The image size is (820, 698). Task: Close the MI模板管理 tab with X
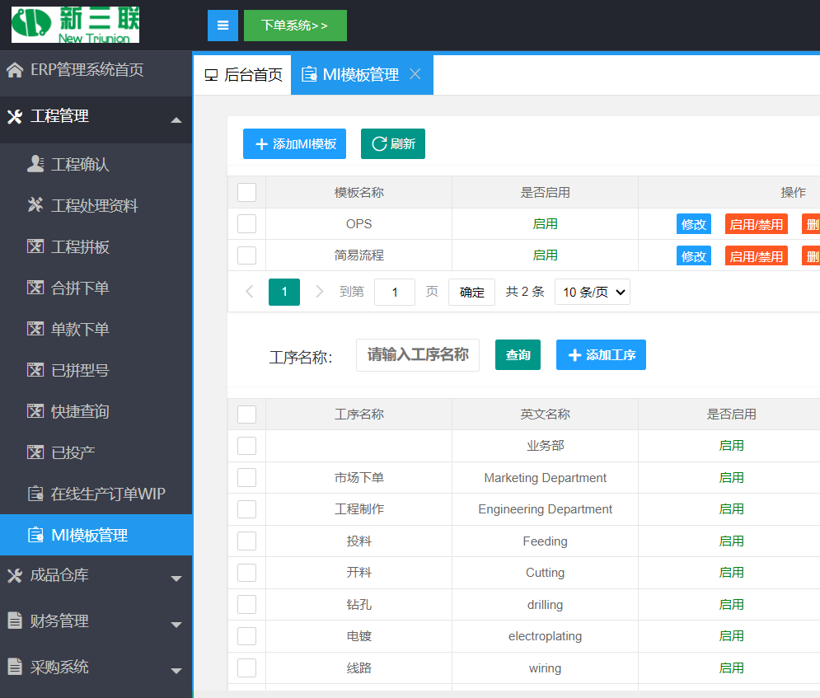click(415, 75)
